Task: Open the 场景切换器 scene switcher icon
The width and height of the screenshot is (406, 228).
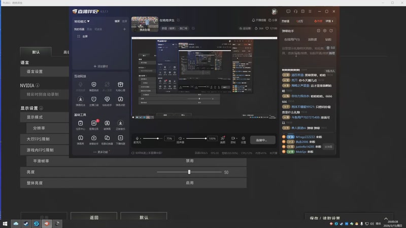Action: pos(107,138)
